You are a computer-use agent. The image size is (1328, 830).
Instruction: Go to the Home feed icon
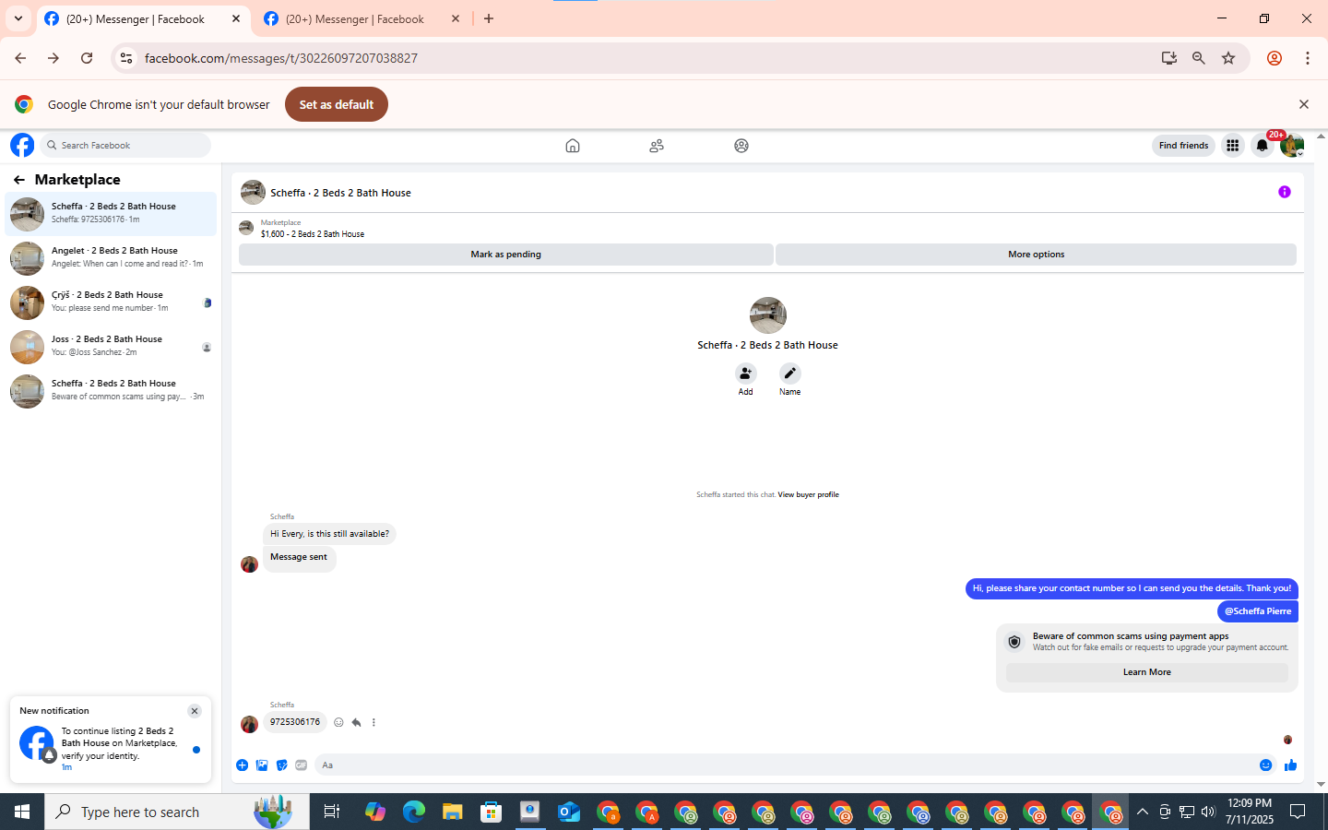pyautogui.click(x=573, y=146)
